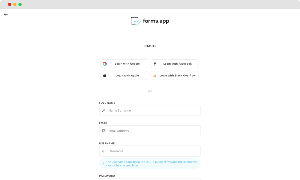Click the envelope icon in the Email field
The width and height of the screenshot is (300, 180).
[x=104, y=131]
